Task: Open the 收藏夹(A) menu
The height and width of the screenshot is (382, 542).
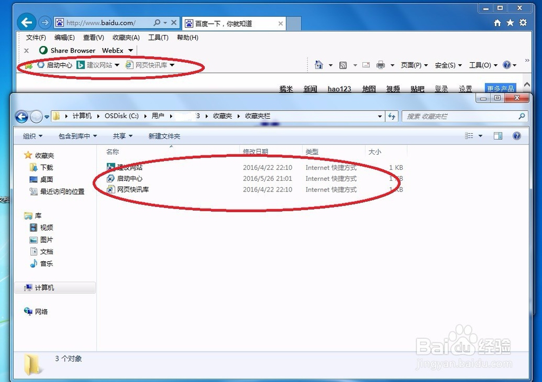Action: [x=126, y=38]
